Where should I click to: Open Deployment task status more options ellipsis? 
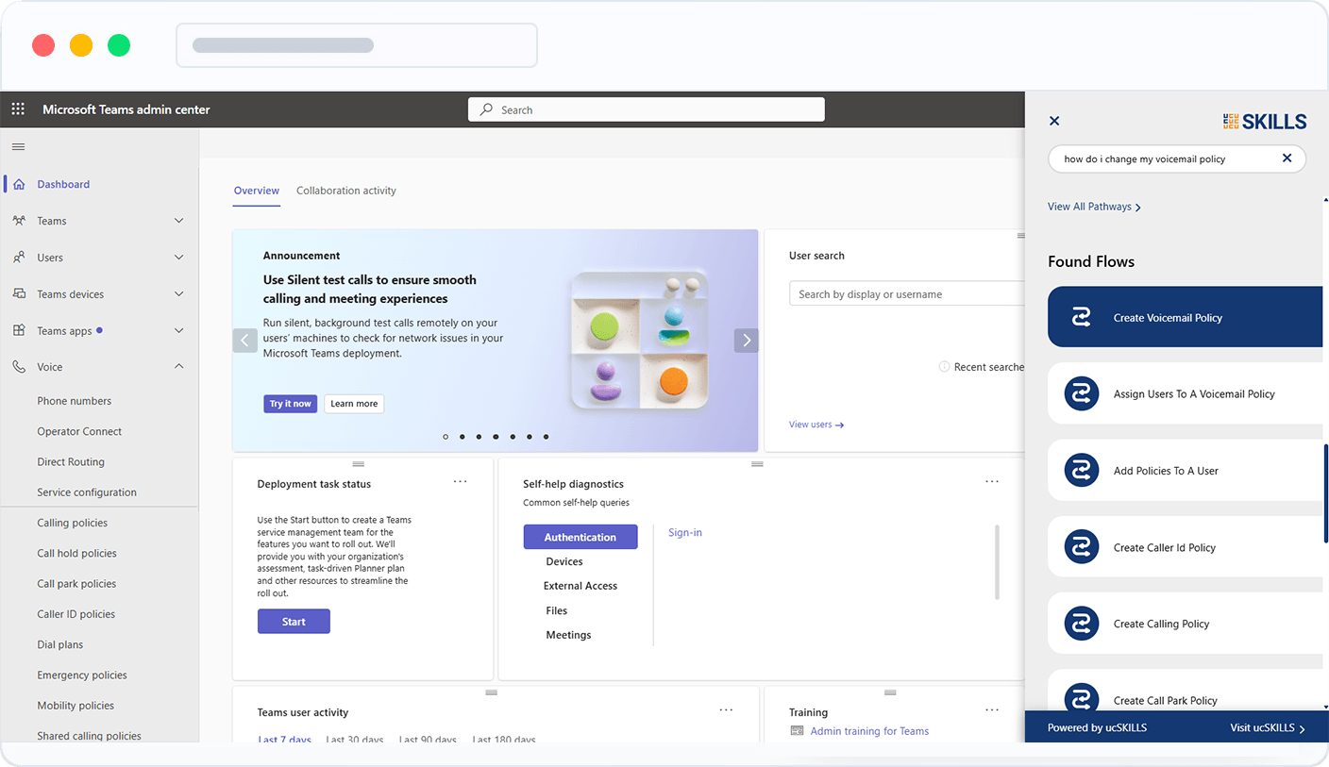460,481
